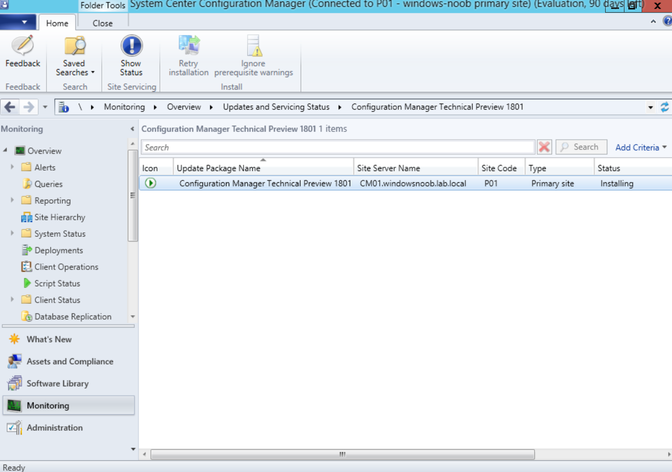Image resolution: width=672 pixels, height=472 pixels.
Task: Select the Client Status folder
Action: pyautogui.click(x=51, y=300)
